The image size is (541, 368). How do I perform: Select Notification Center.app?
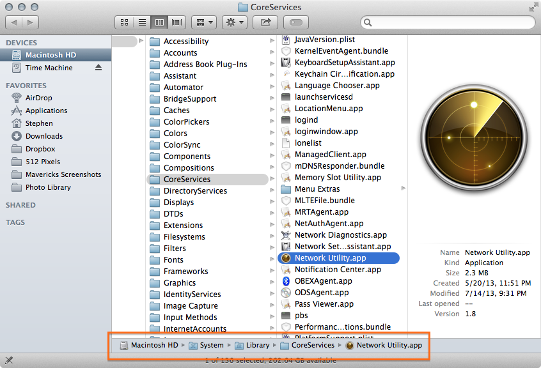[340, 270]
